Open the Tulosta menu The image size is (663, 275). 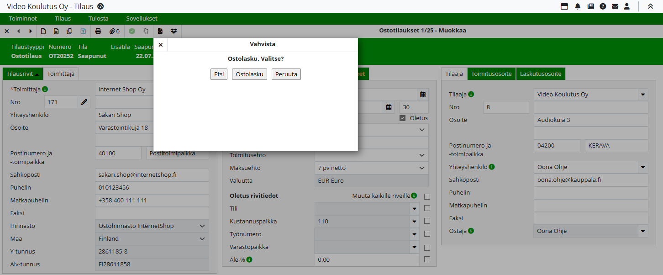click(99, 19)
